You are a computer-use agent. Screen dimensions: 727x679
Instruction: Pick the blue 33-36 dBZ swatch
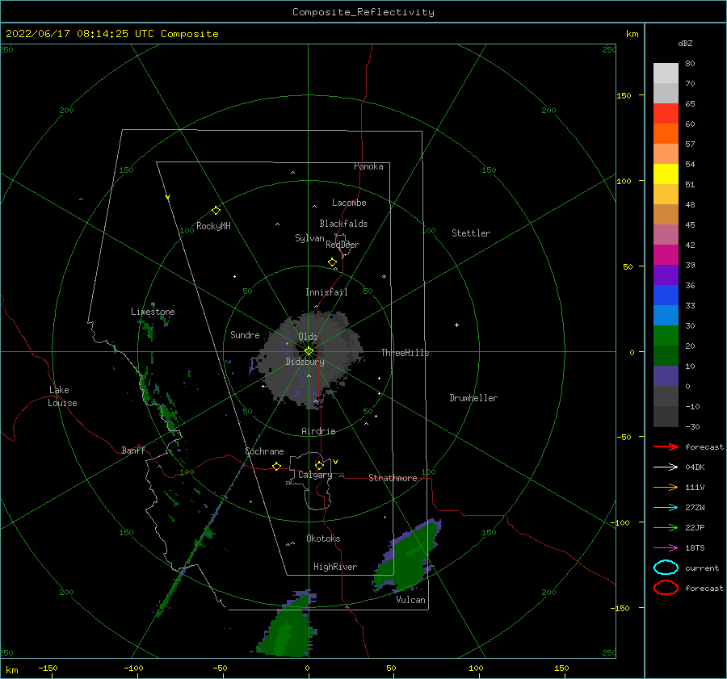(666, 295)
